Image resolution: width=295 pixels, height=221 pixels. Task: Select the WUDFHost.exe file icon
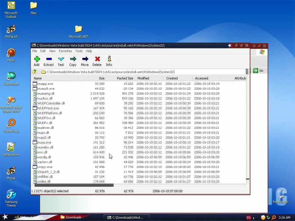[x=35, y=108]
